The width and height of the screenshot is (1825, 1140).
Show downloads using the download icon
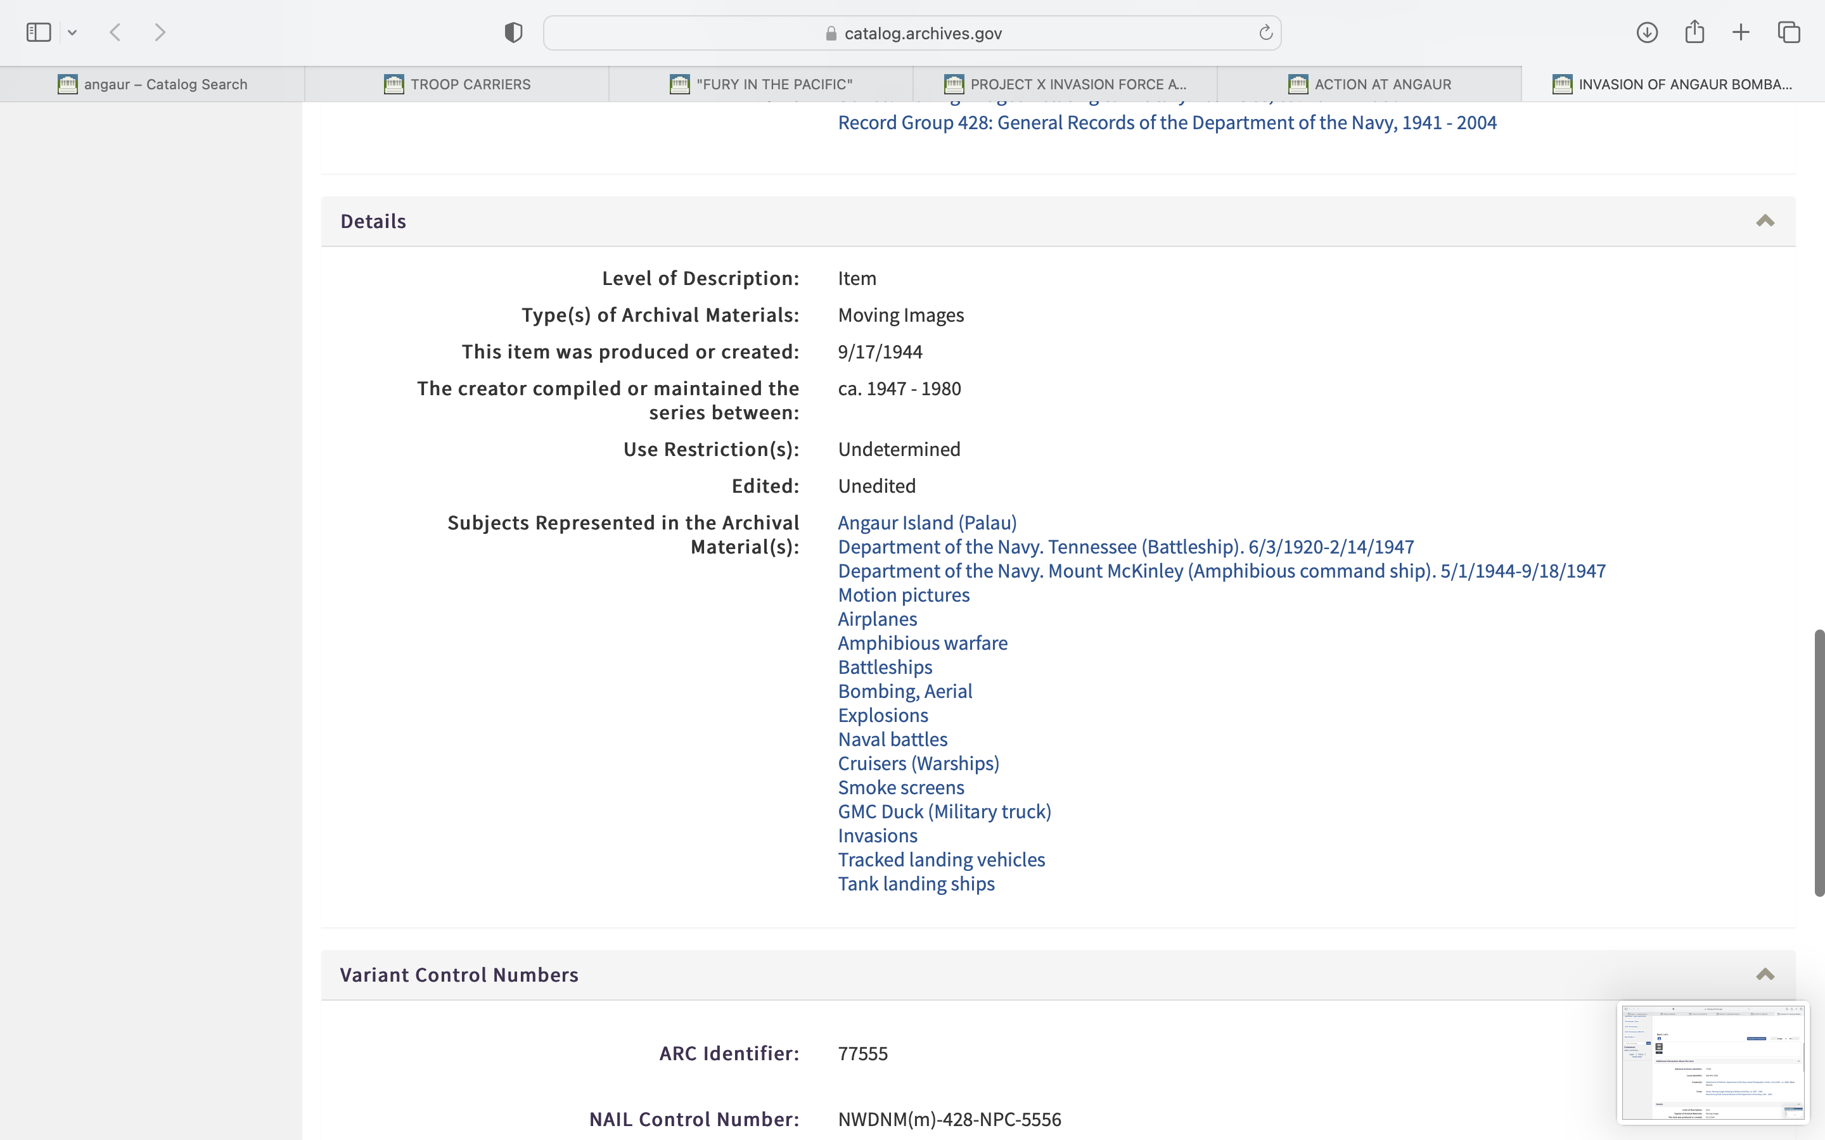pos(1647,32)
